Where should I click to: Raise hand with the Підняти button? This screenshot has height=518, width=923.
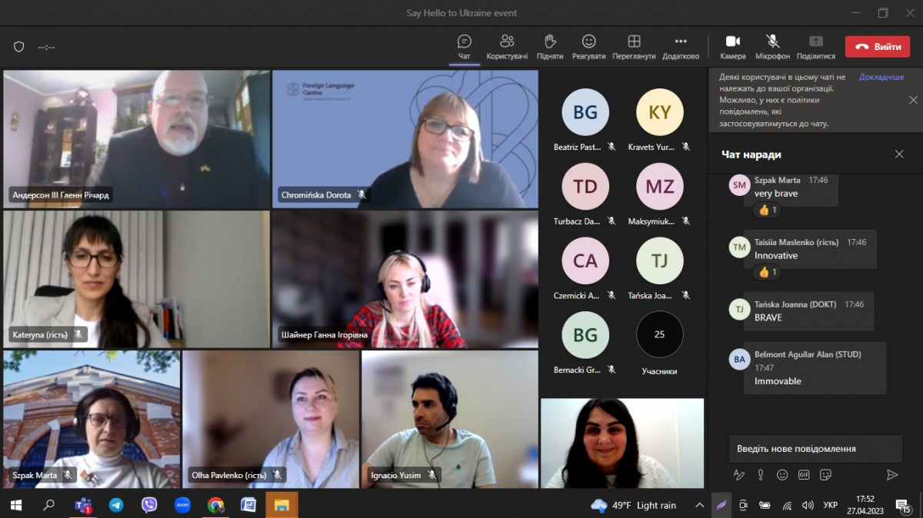550,46
